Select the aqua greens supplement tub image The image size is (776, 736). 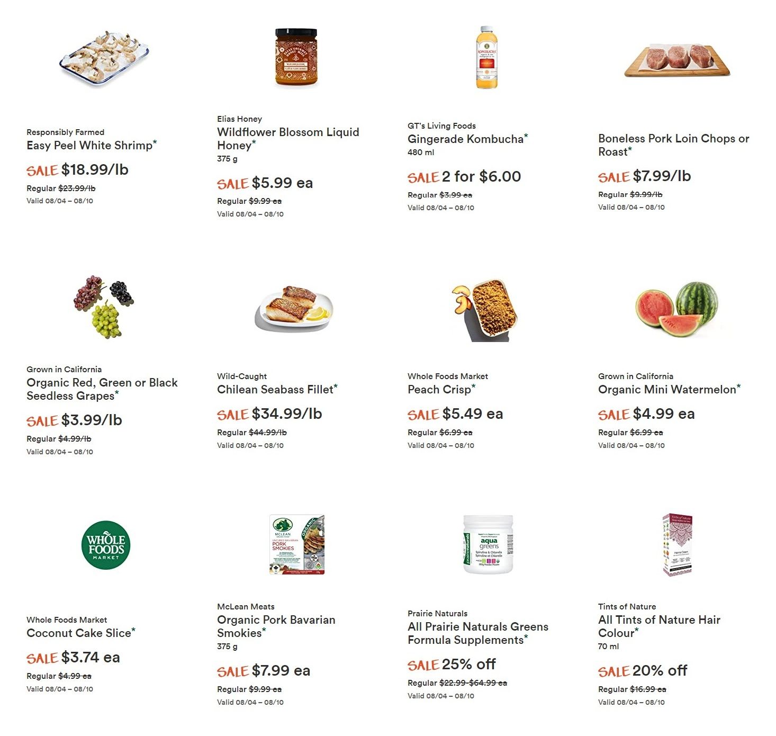point(488,544)
